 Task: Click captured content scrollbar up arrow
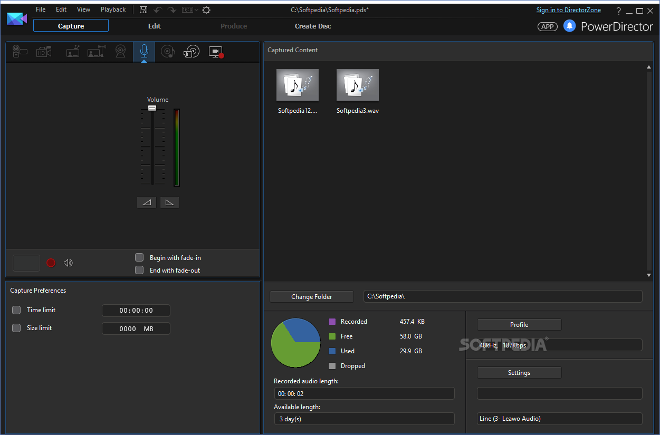point(649,67)
